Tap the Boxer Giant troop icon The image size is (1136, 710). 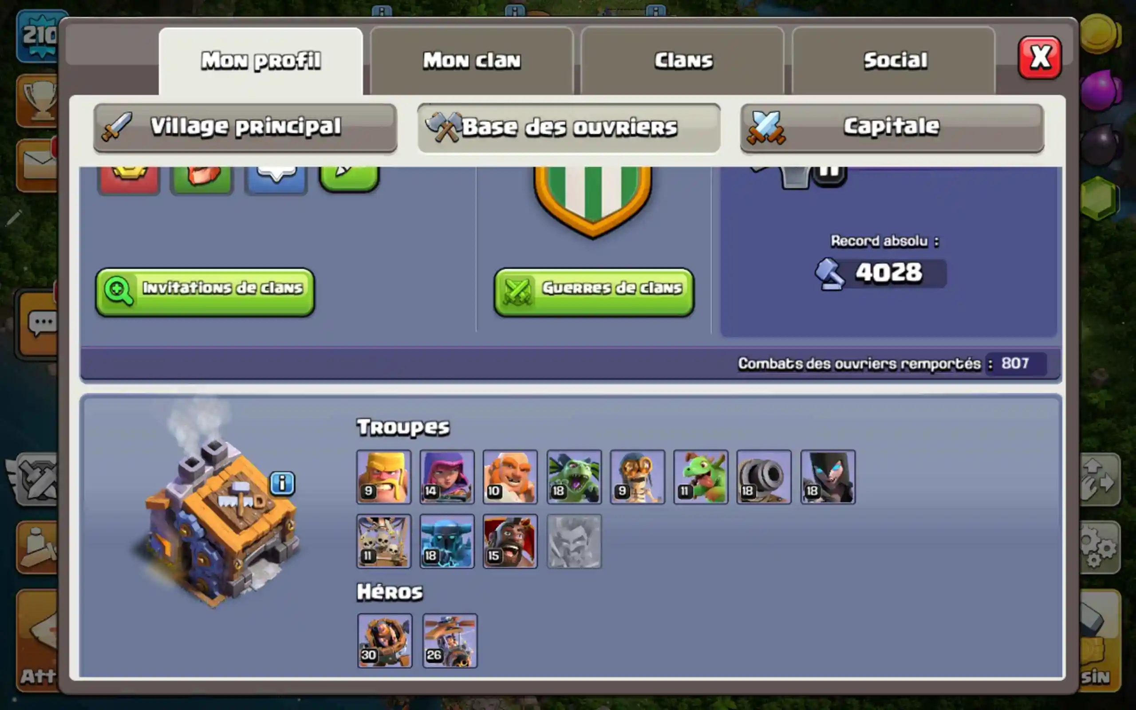[x=510, y=477]
